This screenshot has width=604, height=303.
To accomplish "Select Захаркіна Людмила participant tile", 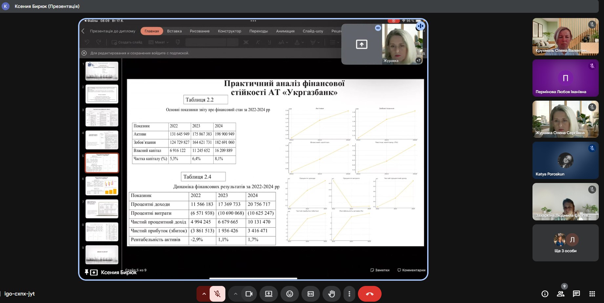I will click(x=566, y=202).
